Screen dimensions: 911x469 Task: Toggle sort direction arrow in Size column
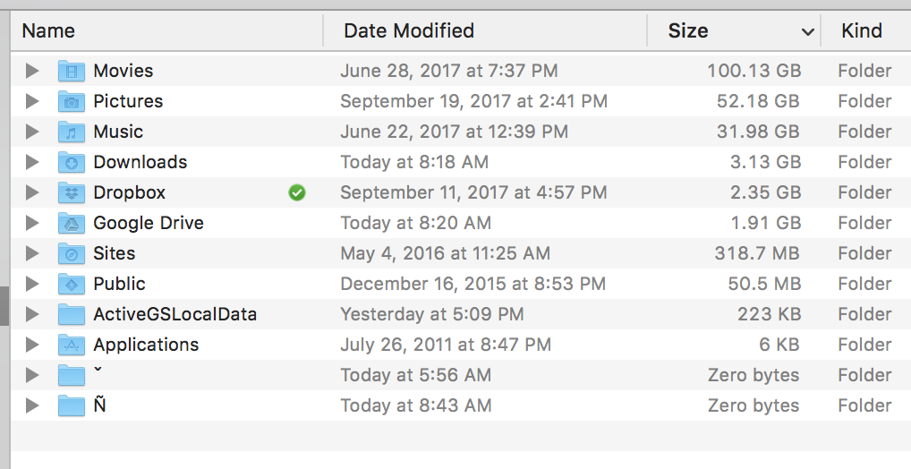(x=807, y=31)
